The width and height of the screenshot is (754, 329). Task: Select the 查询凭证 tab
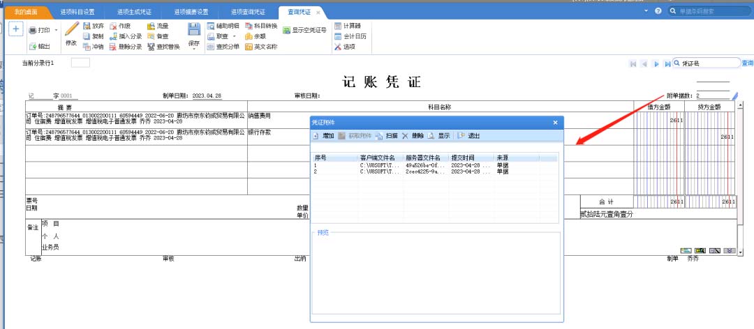(299, 12)
